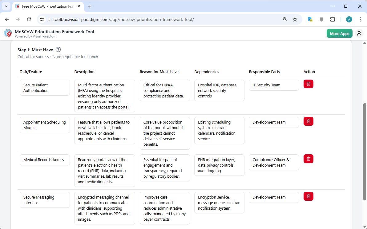Click the Visual Paradigm logo in the header
The width and height of the screenshot is (367, 229).
(x=8, y=33)
